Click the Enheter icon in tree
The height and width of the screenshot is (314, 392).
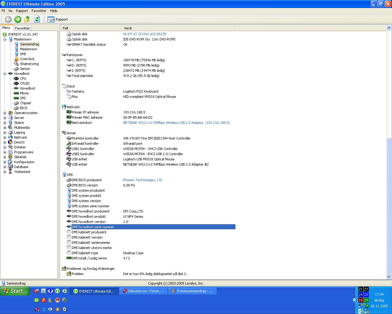tap(10, 147)
